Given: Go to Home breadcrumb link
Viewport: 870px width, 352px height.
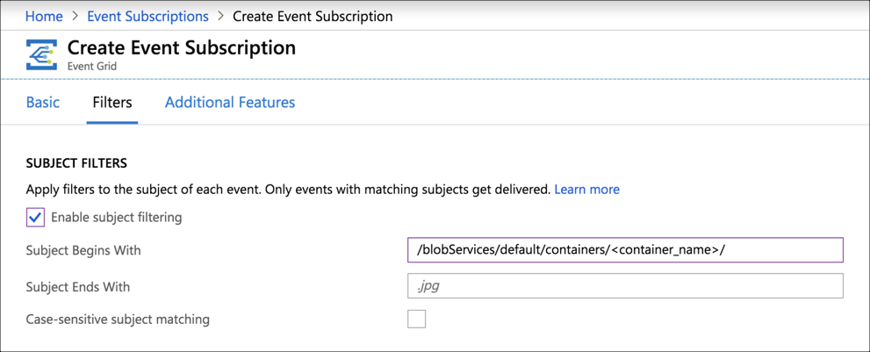Looking at the screenshot, I should click(x=44, y=16).
